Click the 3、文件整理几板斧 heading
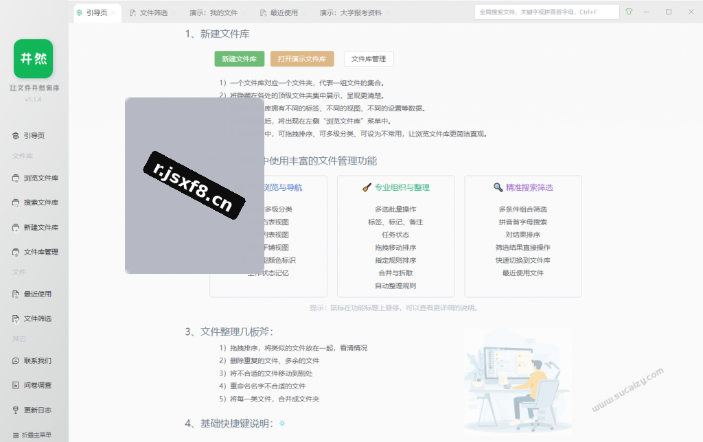703x442 pixels. [229, 331]
